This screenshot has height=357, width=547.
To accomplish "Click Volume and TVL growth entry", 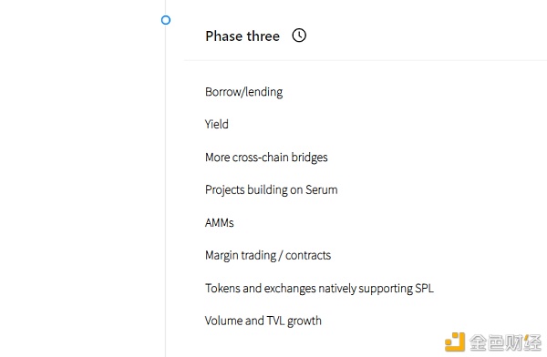I will [263, 321].
